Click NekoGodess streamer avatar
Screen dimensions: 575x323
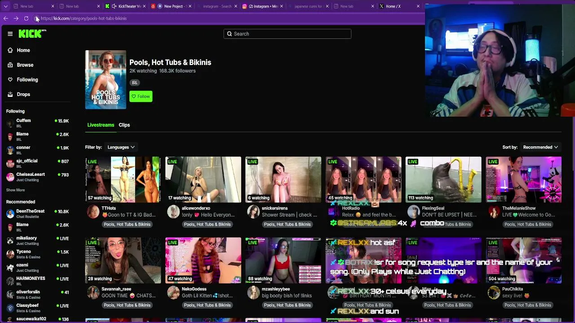tap(173, 292)
